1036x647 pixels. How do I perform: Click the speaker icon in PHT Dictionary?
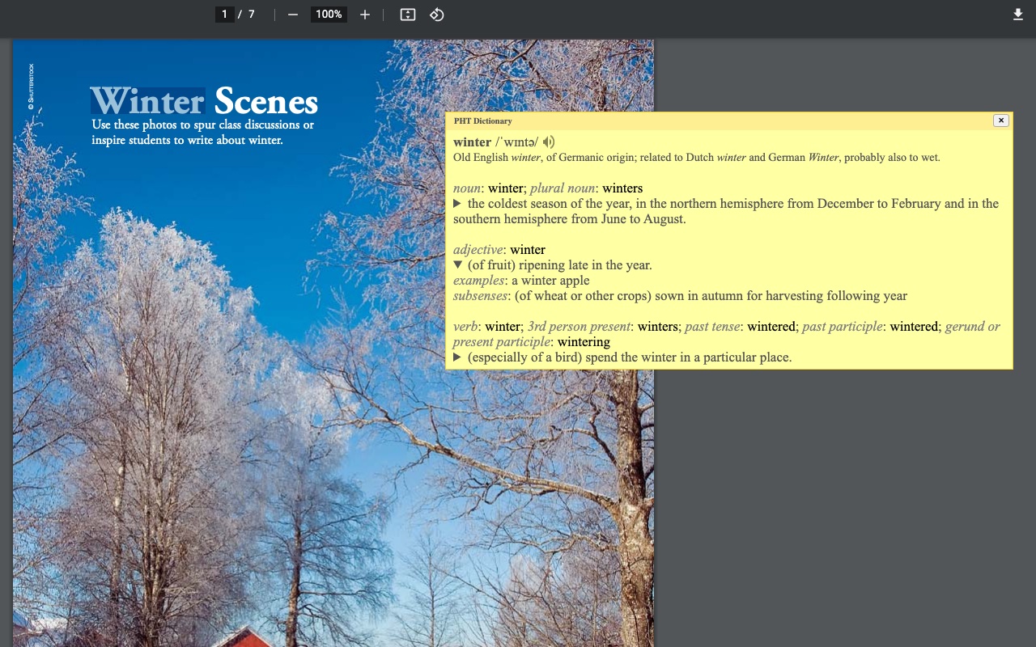point(548,142)
